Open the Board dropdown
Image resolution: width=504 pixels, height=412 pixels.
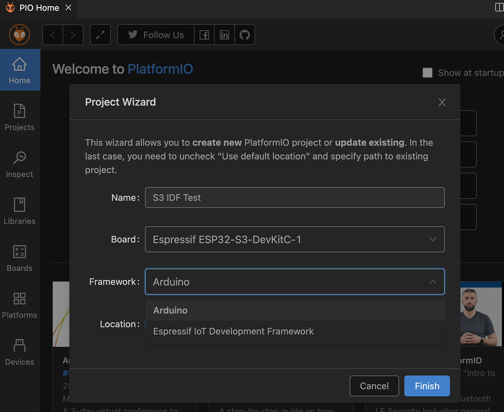click(295, 239)
